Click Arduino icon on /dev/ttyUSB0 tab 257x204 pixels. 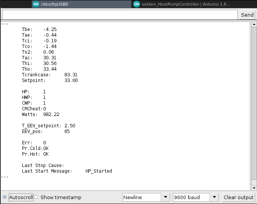36,4
